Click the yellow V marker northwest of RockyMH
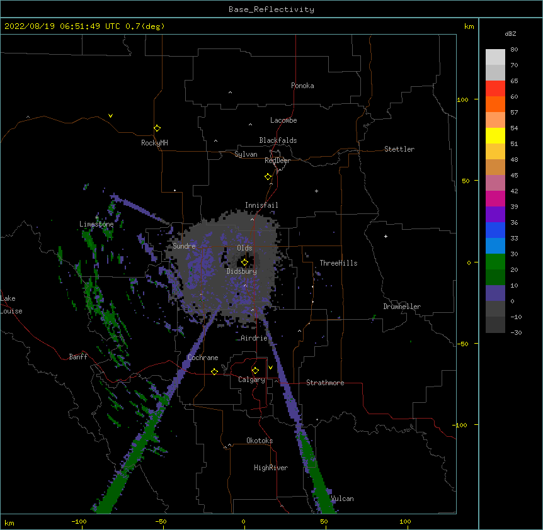543x530 pixels. 110,116
